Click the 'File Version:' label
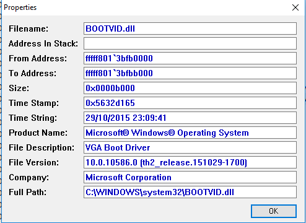Image resolution: width=306 pixels, height=223 pixels. (x=33, y=162)
